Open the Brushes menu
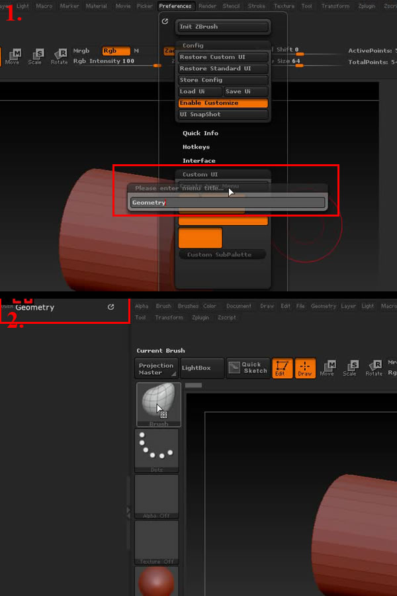This screenshot has width=397, height=596. (188, 306)
